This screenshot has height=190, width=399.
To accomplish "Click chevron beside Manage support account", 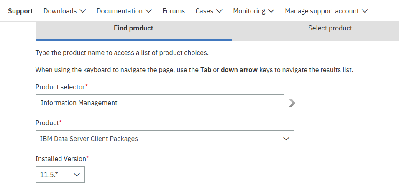I will (365, 11).
